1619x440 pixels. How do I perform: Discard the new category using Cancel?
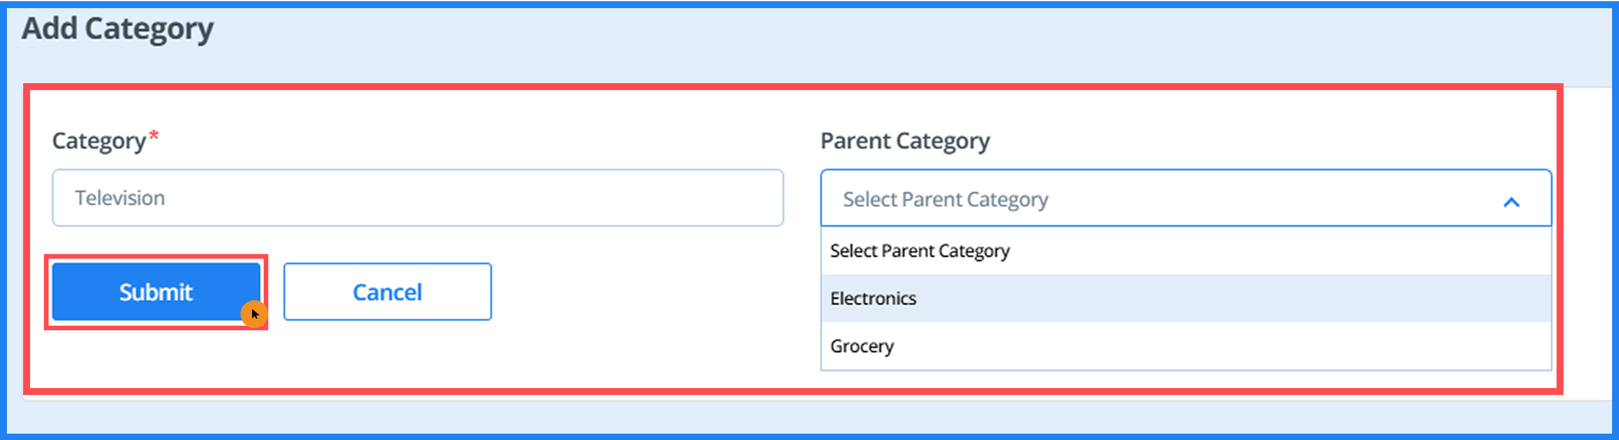pos(387,292)
